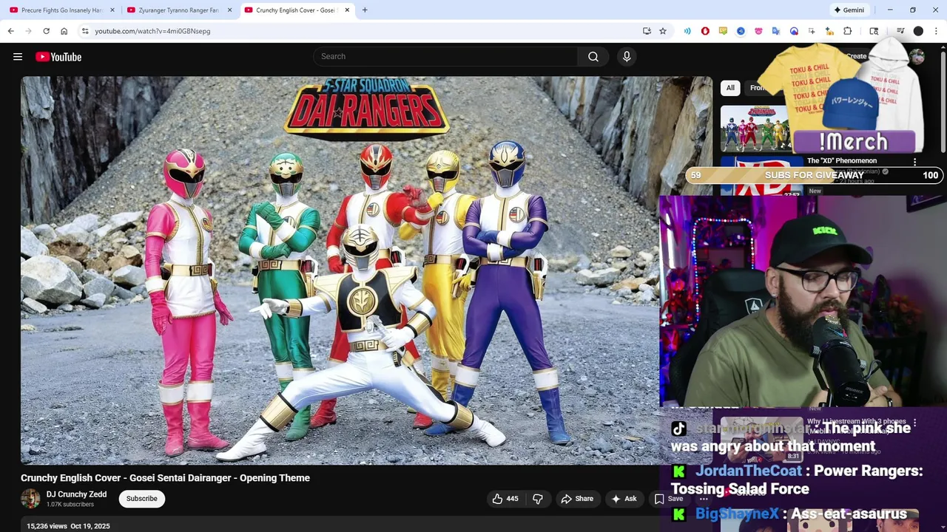Open the side panel search icon
The image size is (947, 532).
pyautogui.click(x=874, y=31)
